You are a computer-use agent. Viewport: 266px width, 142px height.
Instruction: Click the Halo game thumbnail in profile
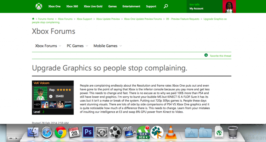[x=37, y=105]
